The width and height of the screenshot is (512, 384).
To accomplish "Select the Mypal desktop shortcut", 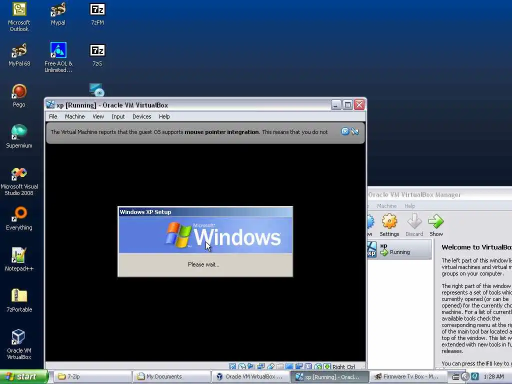I will 58,14.
